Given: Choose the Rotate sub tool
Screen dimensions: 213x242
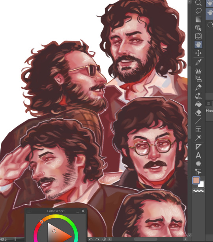Looking at the screenshot, I should [210, 25].
